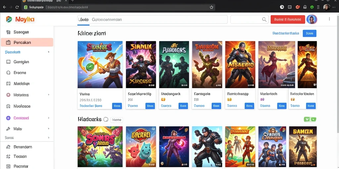Image resolution: width=339 pixels, height=169 pixels.
Task: Click the blue button on Verina card
Action: (x=117, y=106)
